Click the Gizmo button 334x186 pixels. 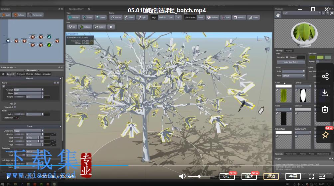[x=253, y=18]
